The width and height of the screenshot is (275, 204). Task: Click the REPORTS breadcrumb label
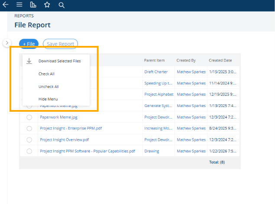tap(24, 16)
